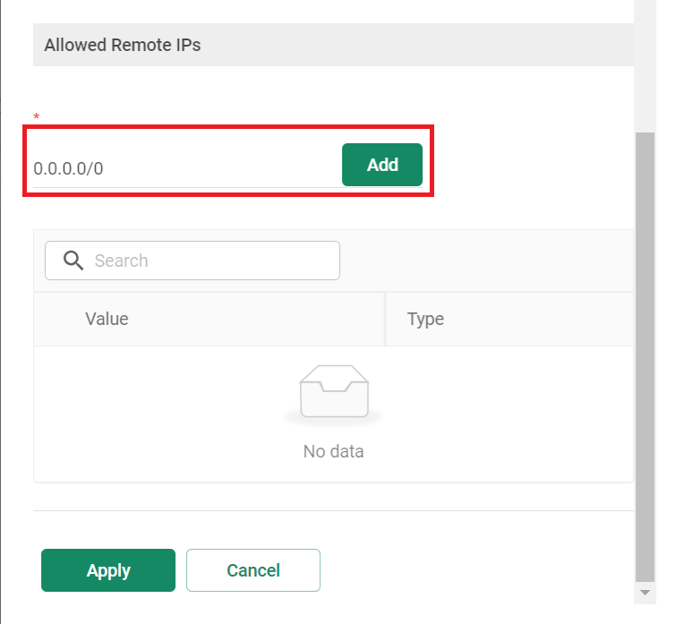This screenshot has width=675, height=624.
Task: Click the vertical scrollbar thumb
Action: [x=645, y=357]
